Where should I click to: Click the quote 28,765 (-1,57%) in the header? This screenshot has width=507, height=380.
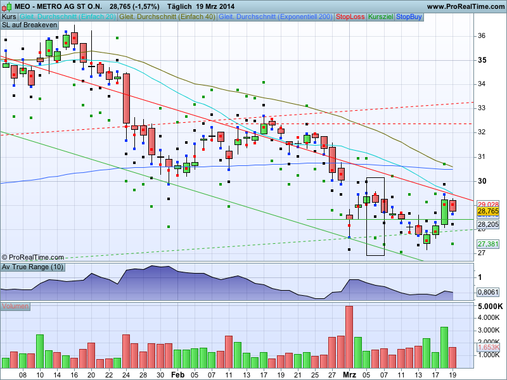point(134,6)
